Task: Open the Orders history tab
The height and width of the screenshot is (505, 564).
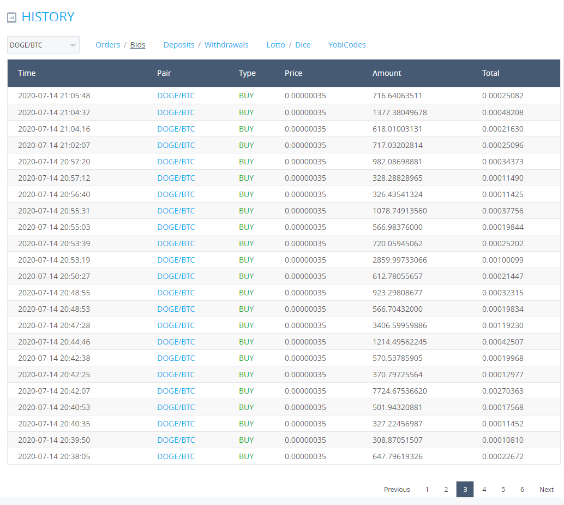Action: [x=107, y=45]
